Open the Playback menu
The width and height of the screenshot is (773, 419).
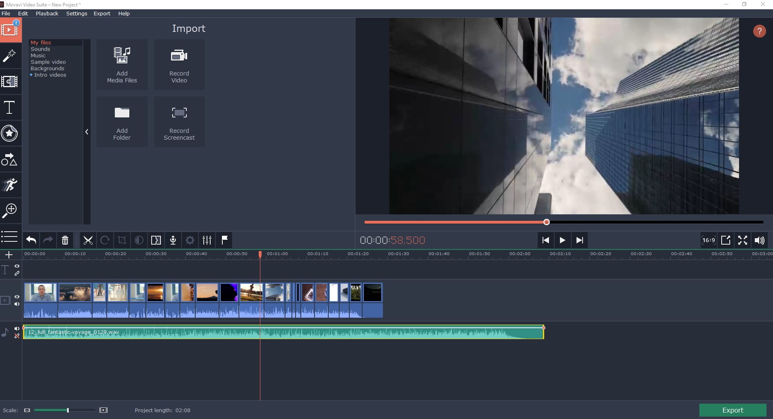47,13
